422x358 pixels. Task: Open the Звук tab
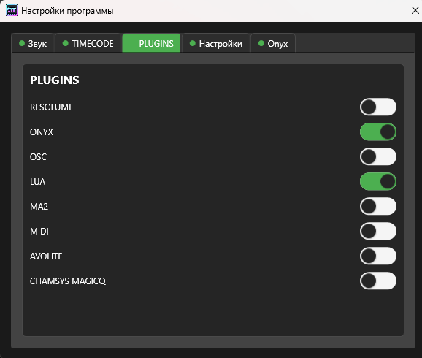point(33,43)
